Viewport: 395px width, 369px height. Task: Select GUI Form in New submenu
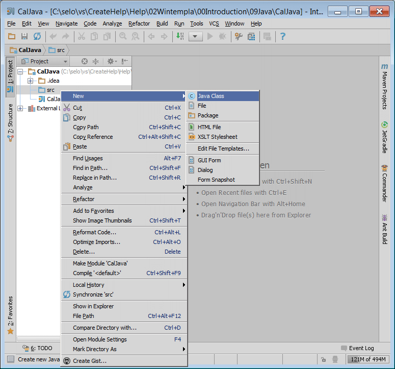coord(223,160)
